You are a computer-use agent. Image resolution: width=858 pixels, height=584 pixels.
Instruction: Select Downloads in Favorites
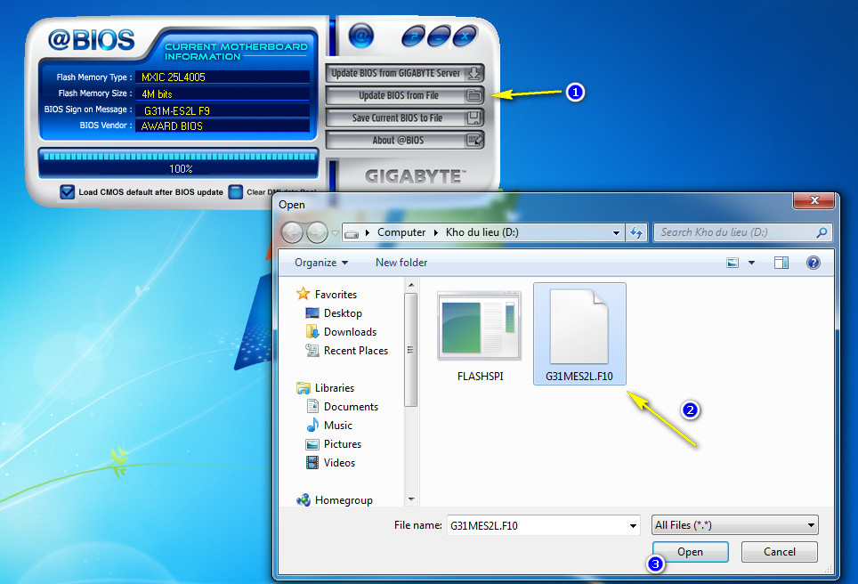350,332
